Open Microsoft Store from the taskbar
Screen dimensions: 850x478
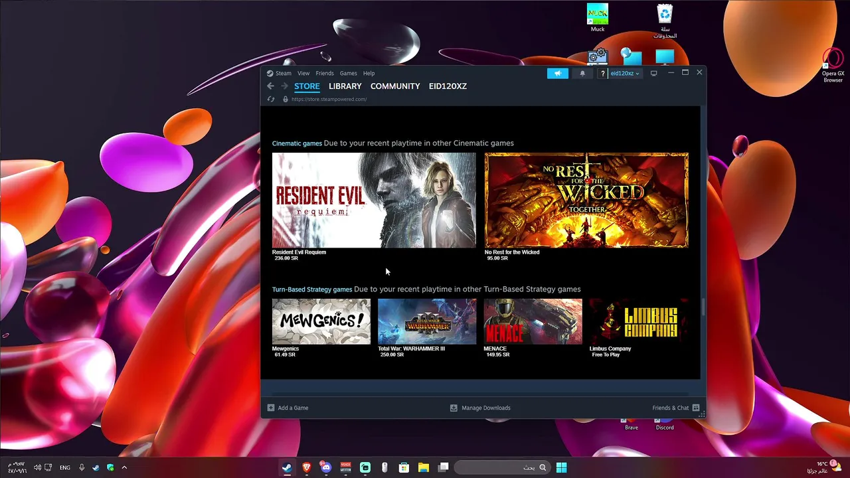(404, 467)
